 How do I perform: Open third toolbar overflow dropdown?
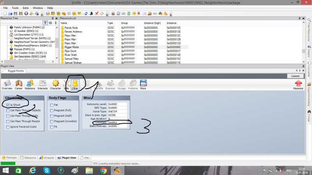pyautogui.click(x=171, y=14)
